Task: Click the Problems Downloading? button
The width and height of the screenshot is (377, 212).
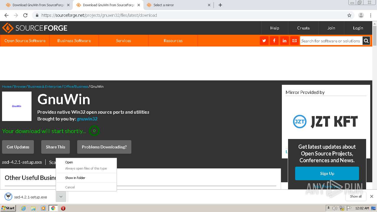Action: [104, 147]
